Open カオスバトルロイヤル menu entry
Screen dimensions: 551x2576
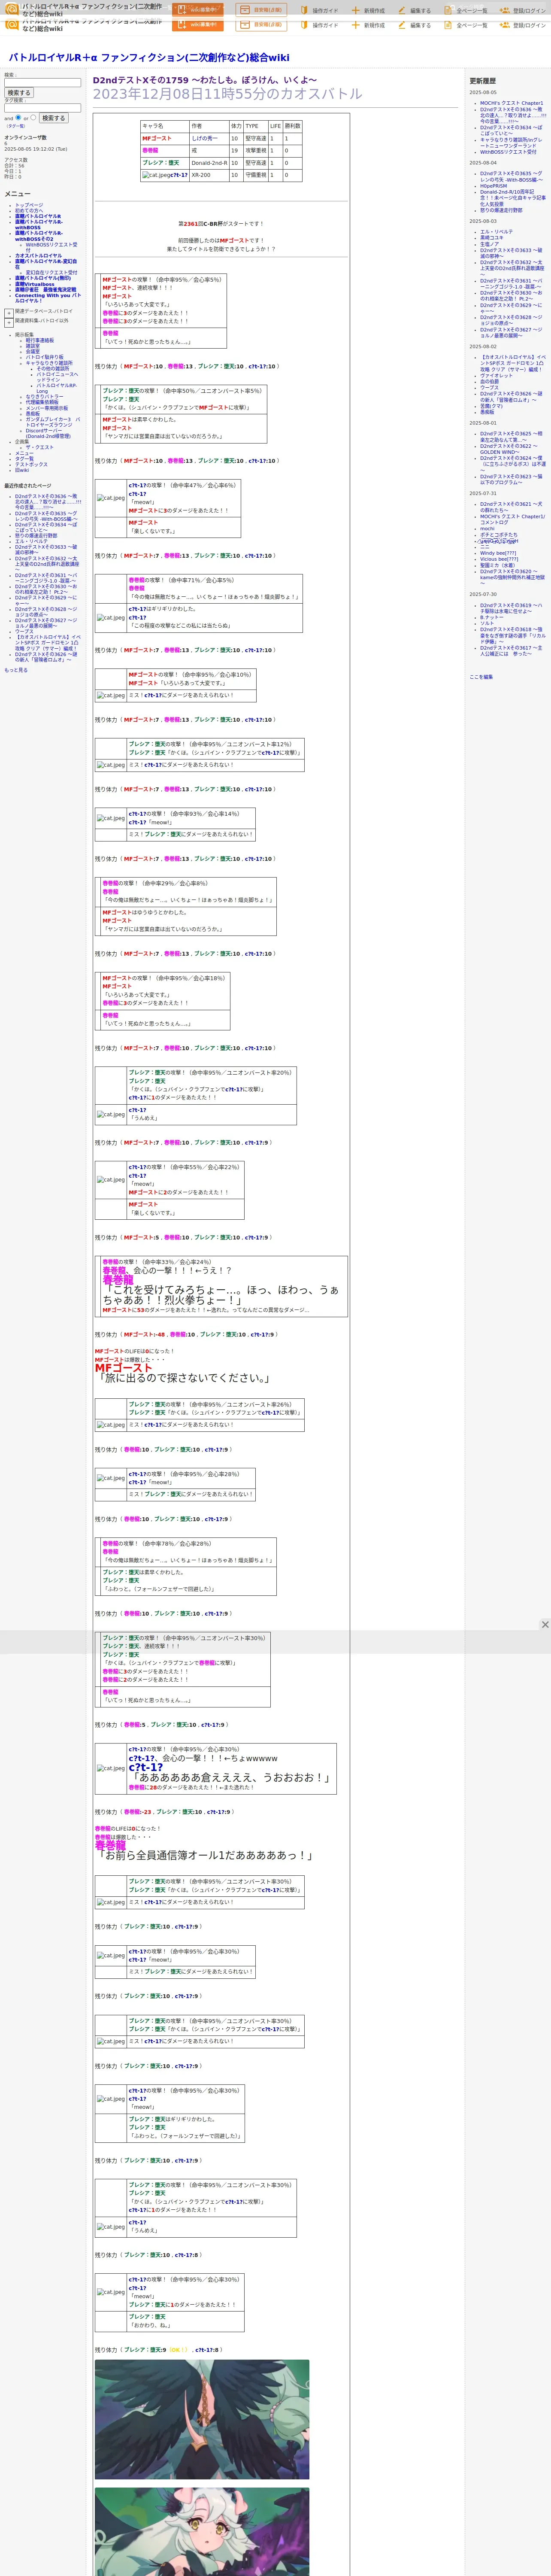[x=38, y=256]
